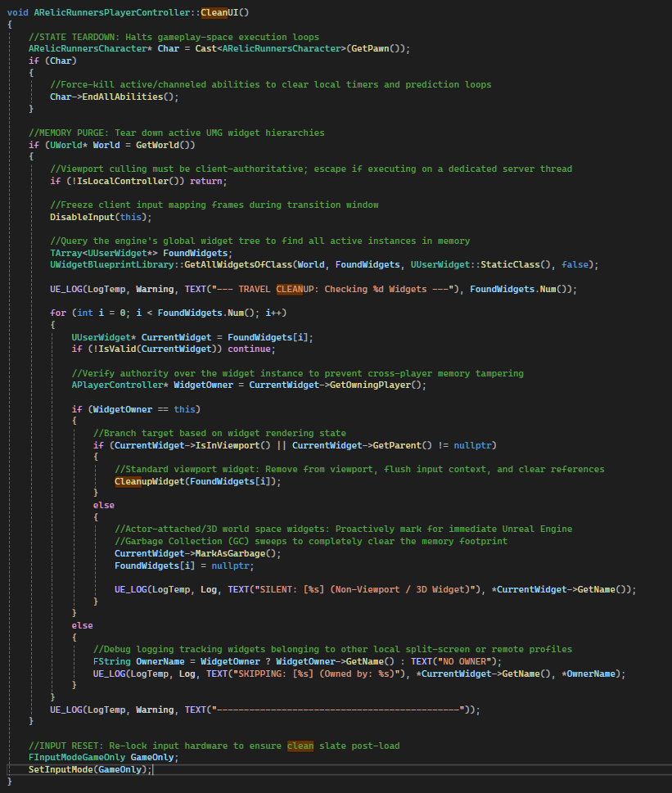This screenshot has width=672, height=793.
Task: Click the Freeze client input mapping comment
Action: (x=214, y=205)
